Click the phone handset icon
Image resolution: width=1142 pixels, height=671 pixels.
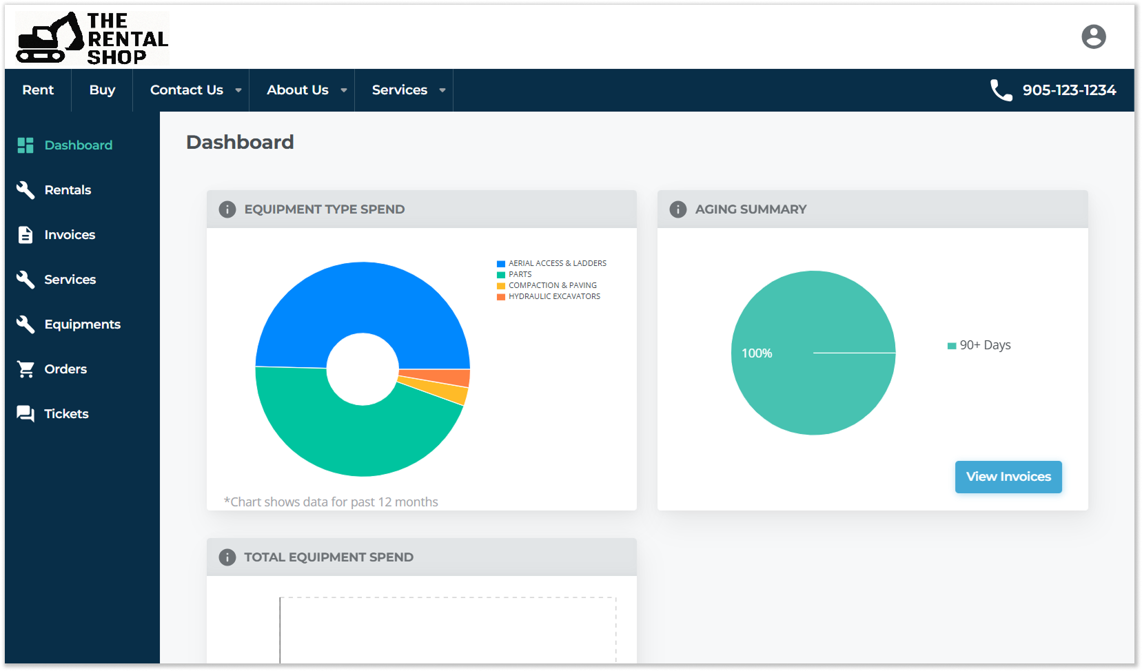coord(1001,90)
